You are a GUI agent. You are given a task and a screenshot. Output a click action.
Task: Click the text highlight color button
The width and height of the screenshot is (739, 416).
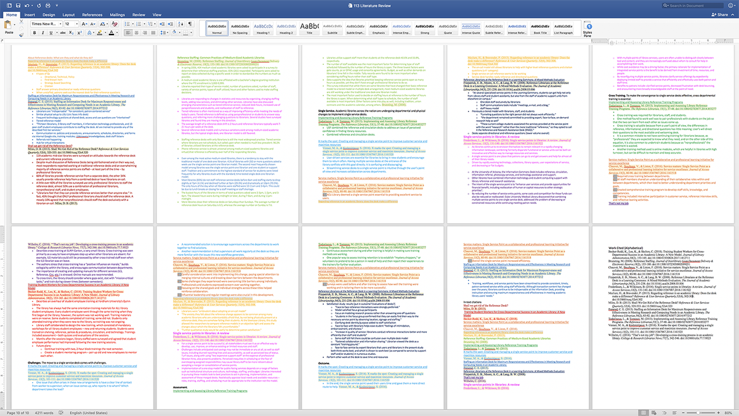pos(99,33)
